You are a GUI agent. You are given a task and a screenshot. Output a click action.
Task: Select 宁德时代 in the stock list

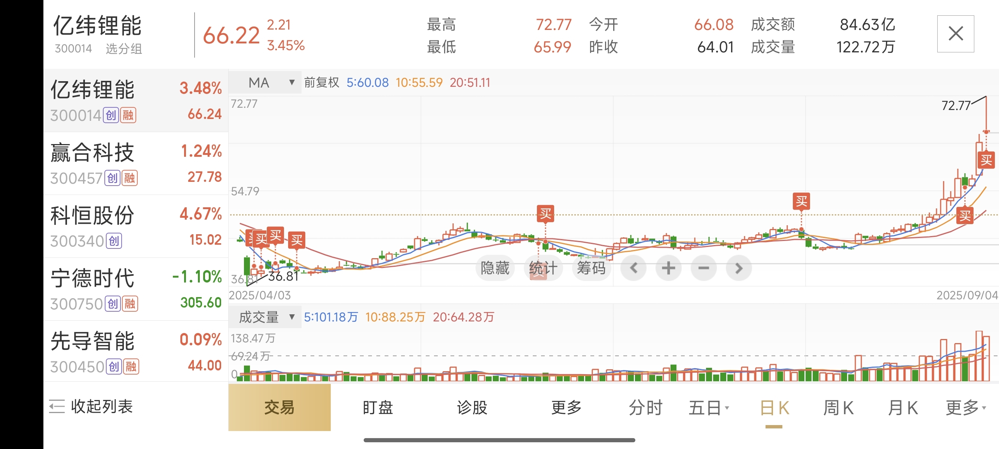[x=136, y=289]
